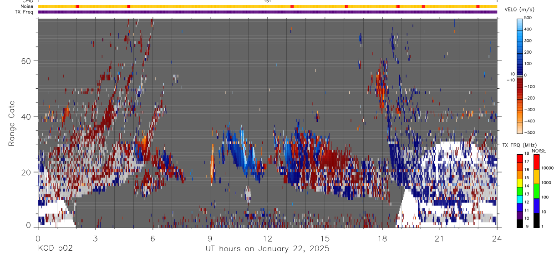Pick the purple 10–11 MHz swatch in TX FRQ legend
The height and width of the screenshot is (258, 559).
[520, 215]
